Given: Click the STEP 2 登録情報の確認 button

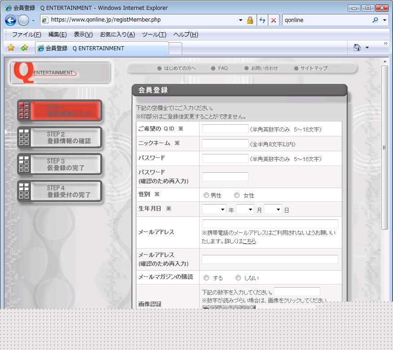Looking at the screenshot, I should [60, 137].
